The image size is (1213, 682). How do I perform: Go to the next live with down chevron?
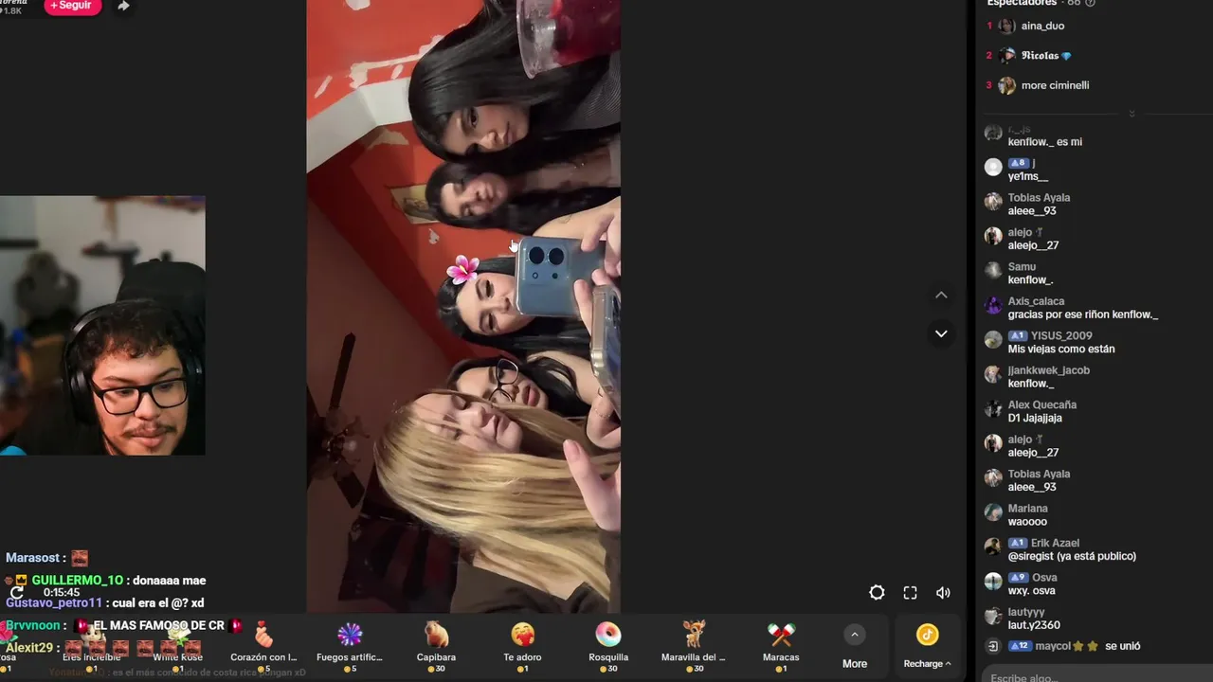(x=941, y=333)
